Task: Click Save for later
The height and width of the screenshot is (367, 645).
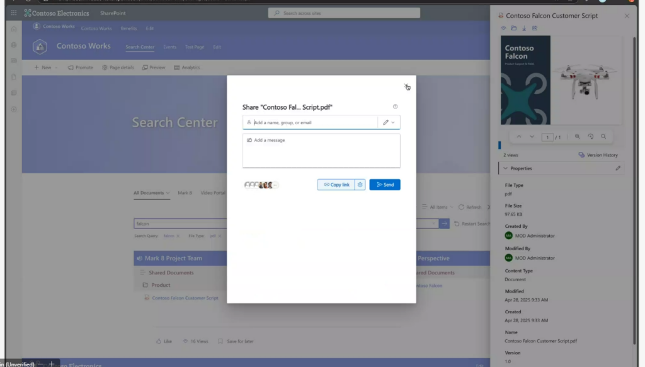Action: (236, 341)
